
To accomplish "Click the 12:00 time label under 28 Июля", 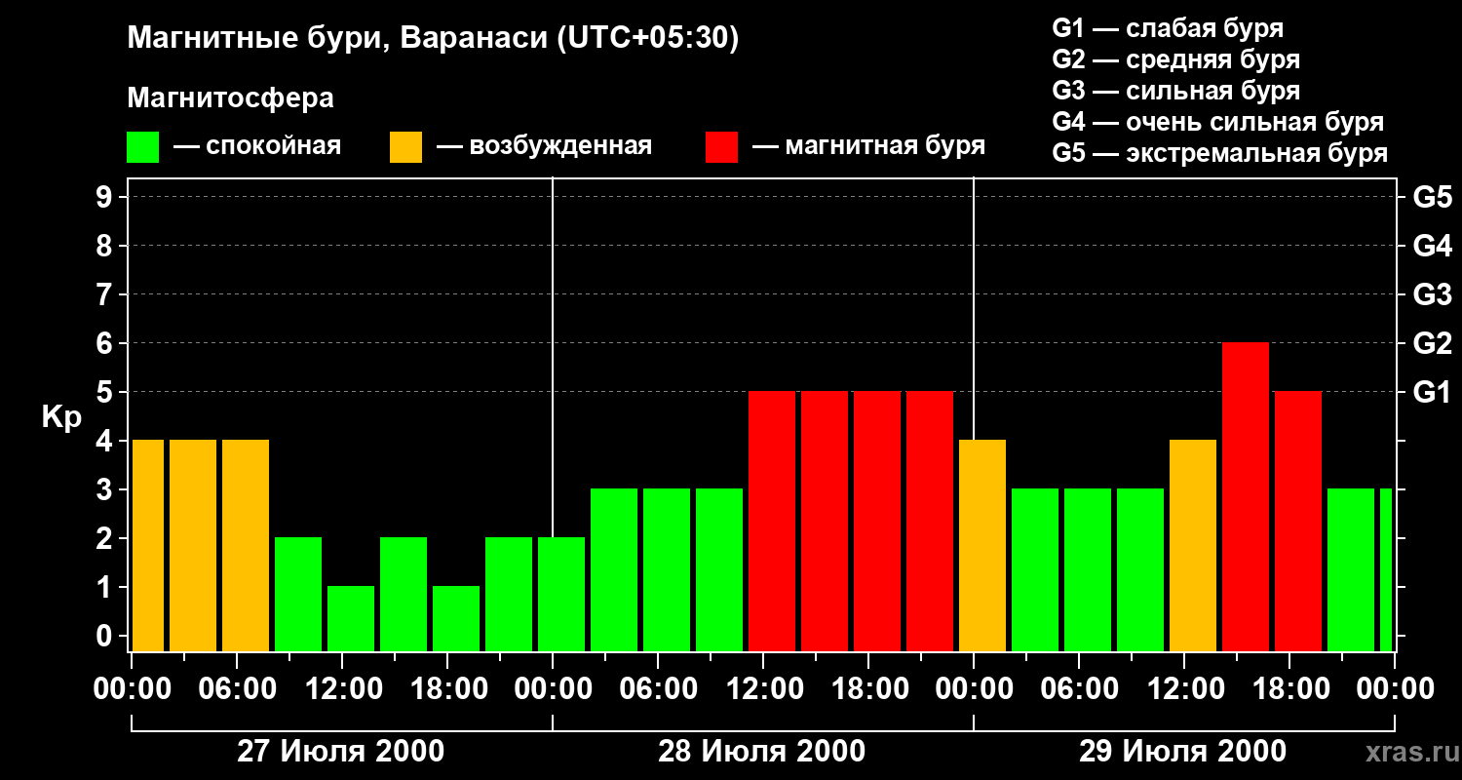I will pos(763,688).
